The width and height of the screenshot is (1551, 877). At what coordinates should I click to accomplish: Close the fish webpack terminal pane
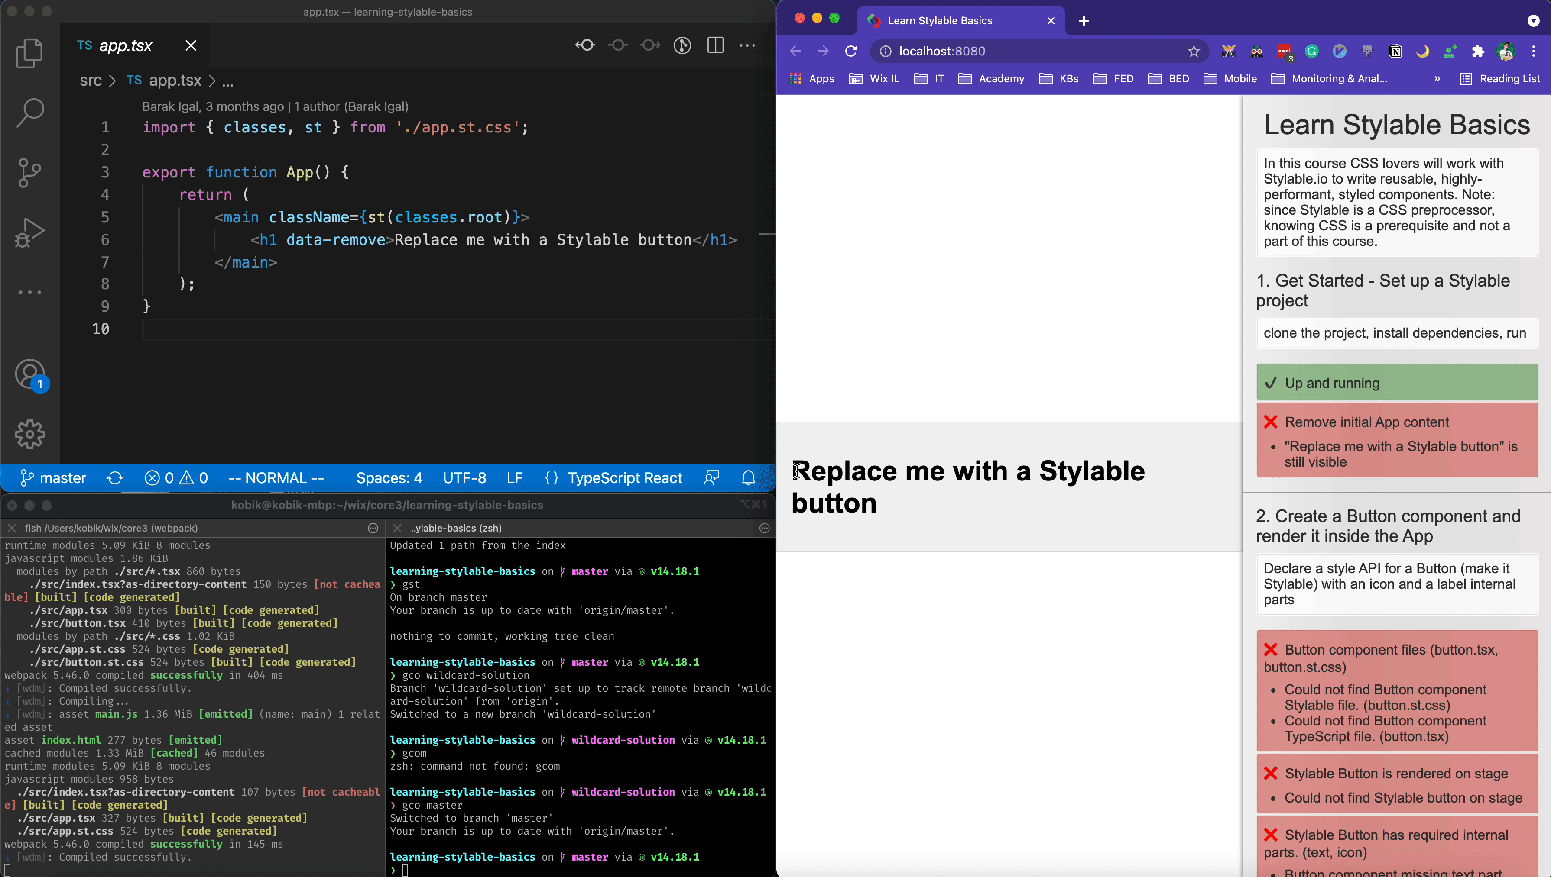pyautogui.click(x=11, y=528)
